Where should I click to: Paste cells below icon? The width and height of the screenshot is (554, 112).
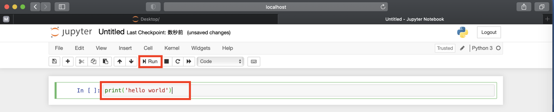click(105, 61)
